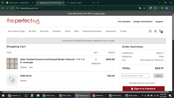
Task: Click Free Samples link
Action: 124,22
